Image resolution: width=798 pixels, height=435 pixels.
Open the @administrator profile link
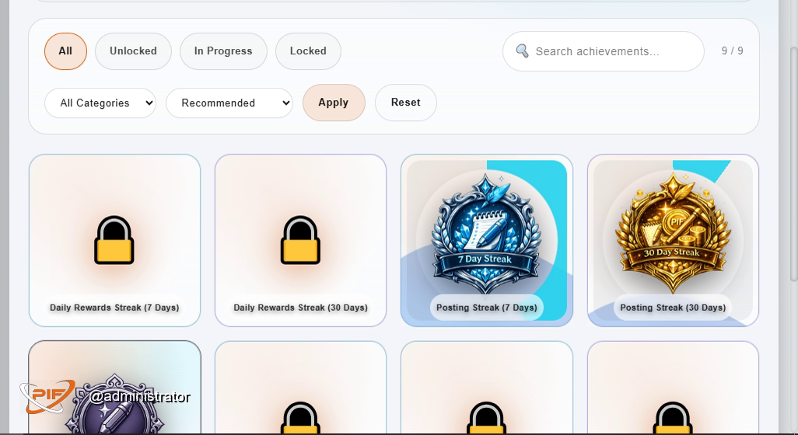[x=139, y=397]
